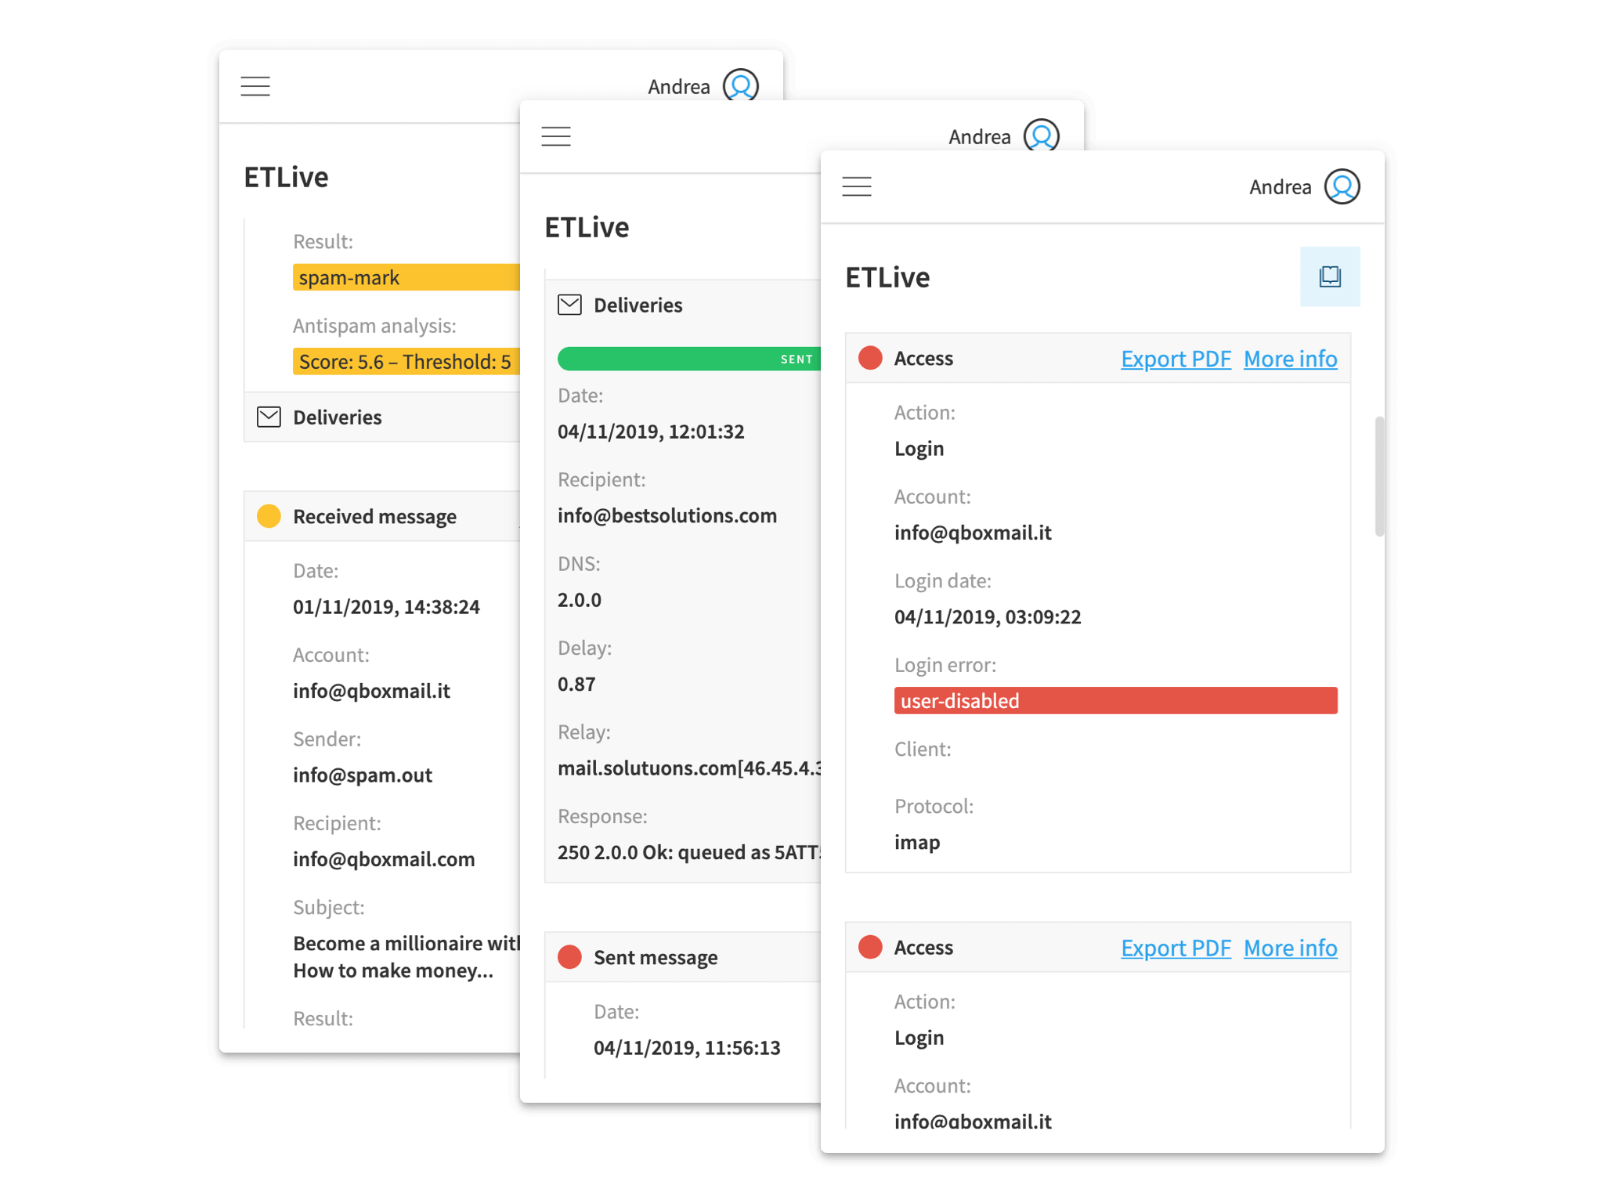Click the yellow spam-mark result tag

click(x=406, y=277)
